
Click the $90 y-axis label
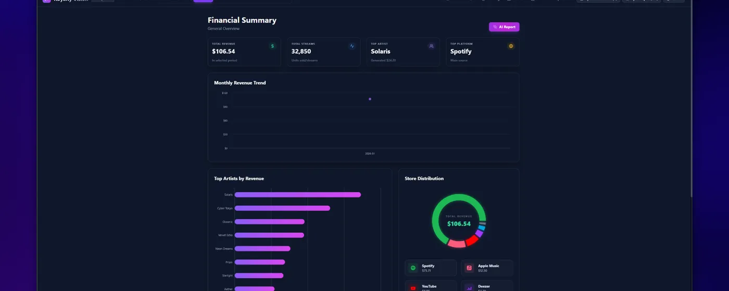pos(225,107)
